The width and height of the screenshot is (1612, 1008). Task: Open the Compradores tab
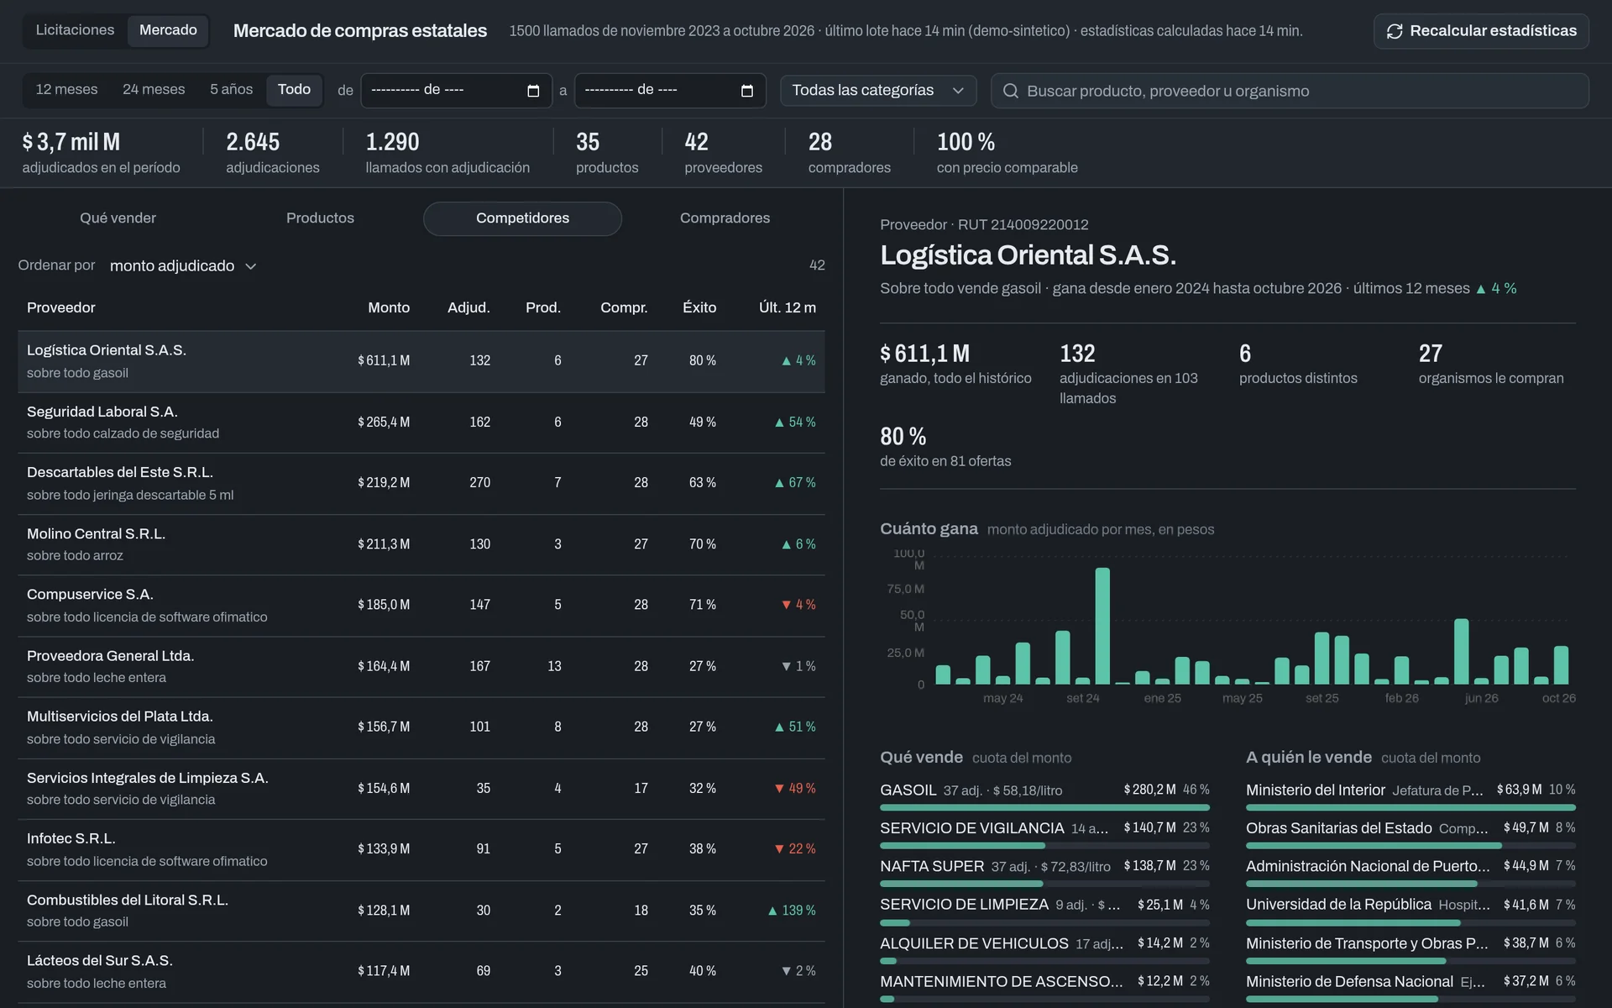click(x=725, y=218)
